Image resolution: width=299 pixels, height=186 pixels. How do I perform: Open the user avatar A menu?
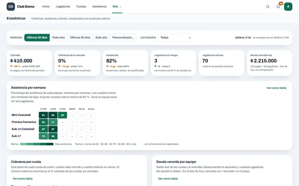coord(288,7)
